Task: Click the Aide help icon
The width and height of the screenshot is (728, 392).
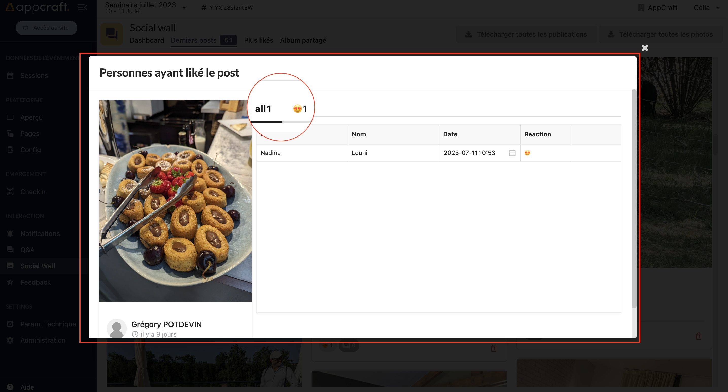Action: tap(10, 387)
